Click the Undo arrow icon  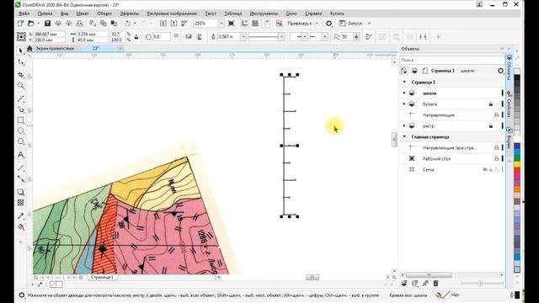point(127,24)
